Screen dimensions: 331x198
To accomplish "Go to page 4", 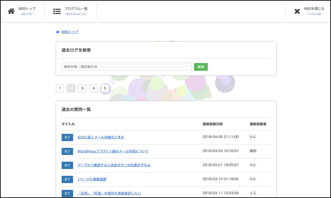I will tap(94, 88).
